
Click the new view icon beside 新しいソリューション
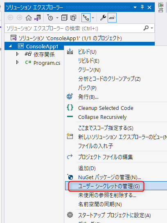(x=70, y=137)
